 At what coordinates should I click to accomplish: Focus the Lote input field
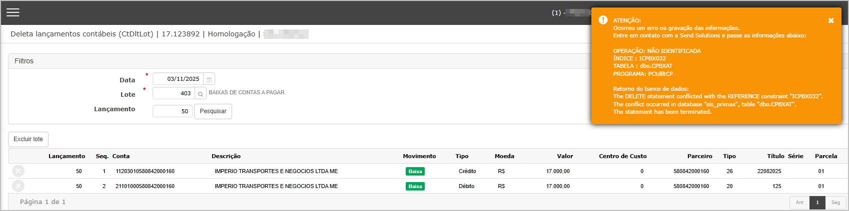coord(174,93)
